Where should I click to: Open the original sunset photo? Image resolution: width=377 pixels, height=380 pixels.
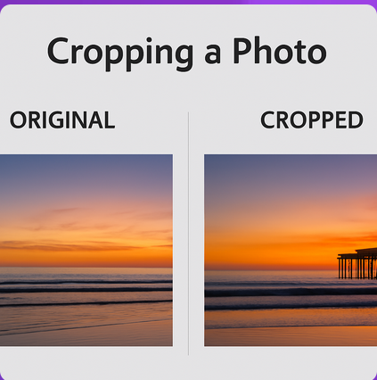(x=86, y=250)
